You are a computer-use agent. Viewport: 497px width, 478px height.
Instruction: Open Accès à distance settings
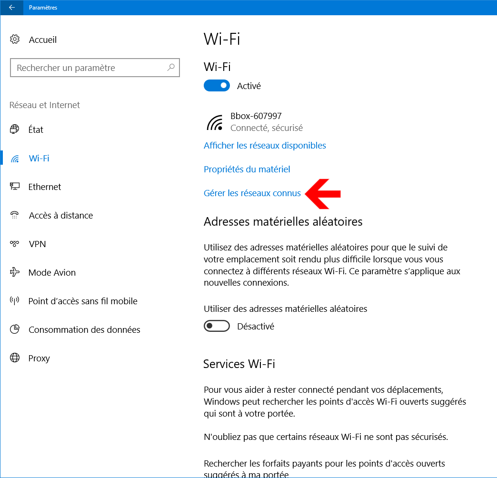coord(61,215)
